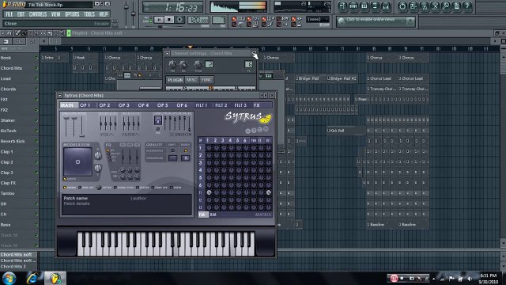Show the browser icon in top toolbar

click(375, 6)
